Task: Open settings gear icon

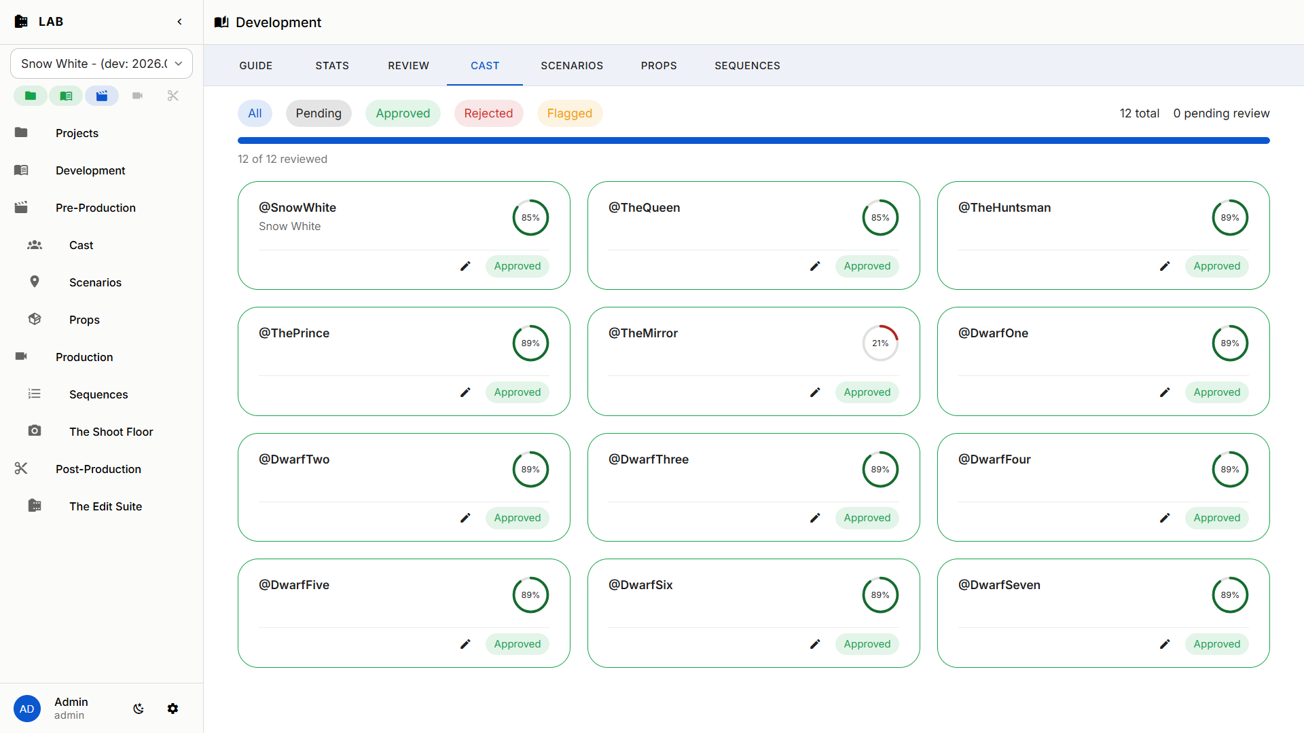Action: coord(173,709)
